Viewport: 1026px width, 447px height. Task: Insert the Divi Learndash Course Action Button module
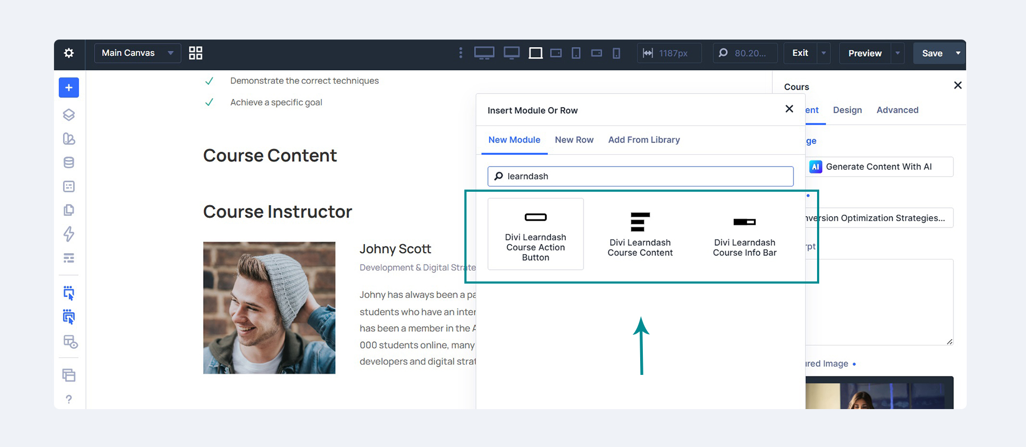(x=535, y=234)
